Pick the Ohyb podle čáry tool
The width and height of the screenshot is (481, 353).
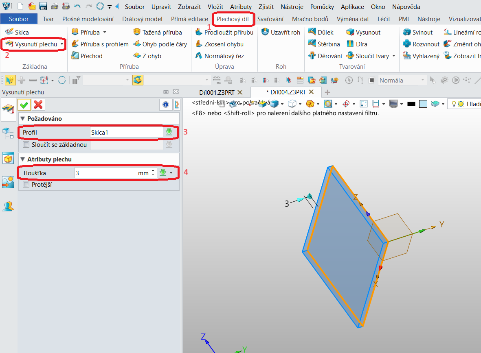click(160, 44)
